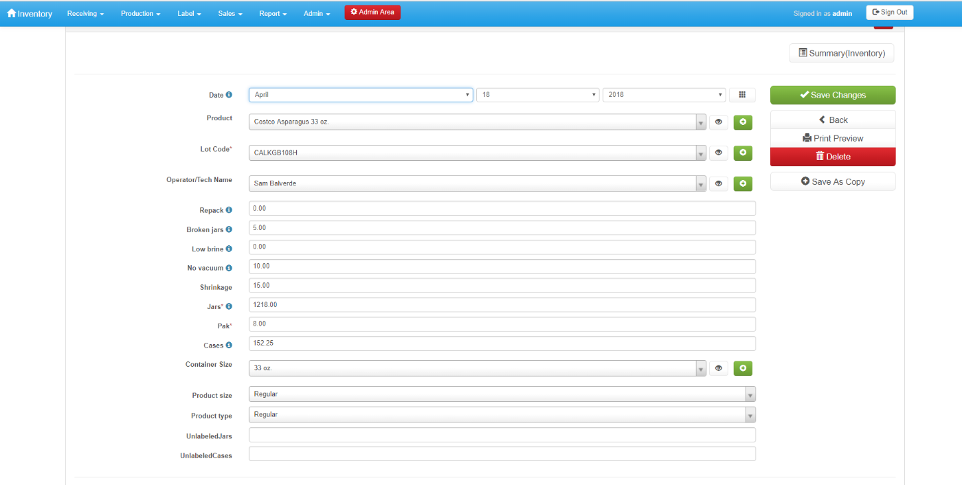
Task: View Lot Code details with eye icon
Action: pyautogui.click(x=719, y=153)
